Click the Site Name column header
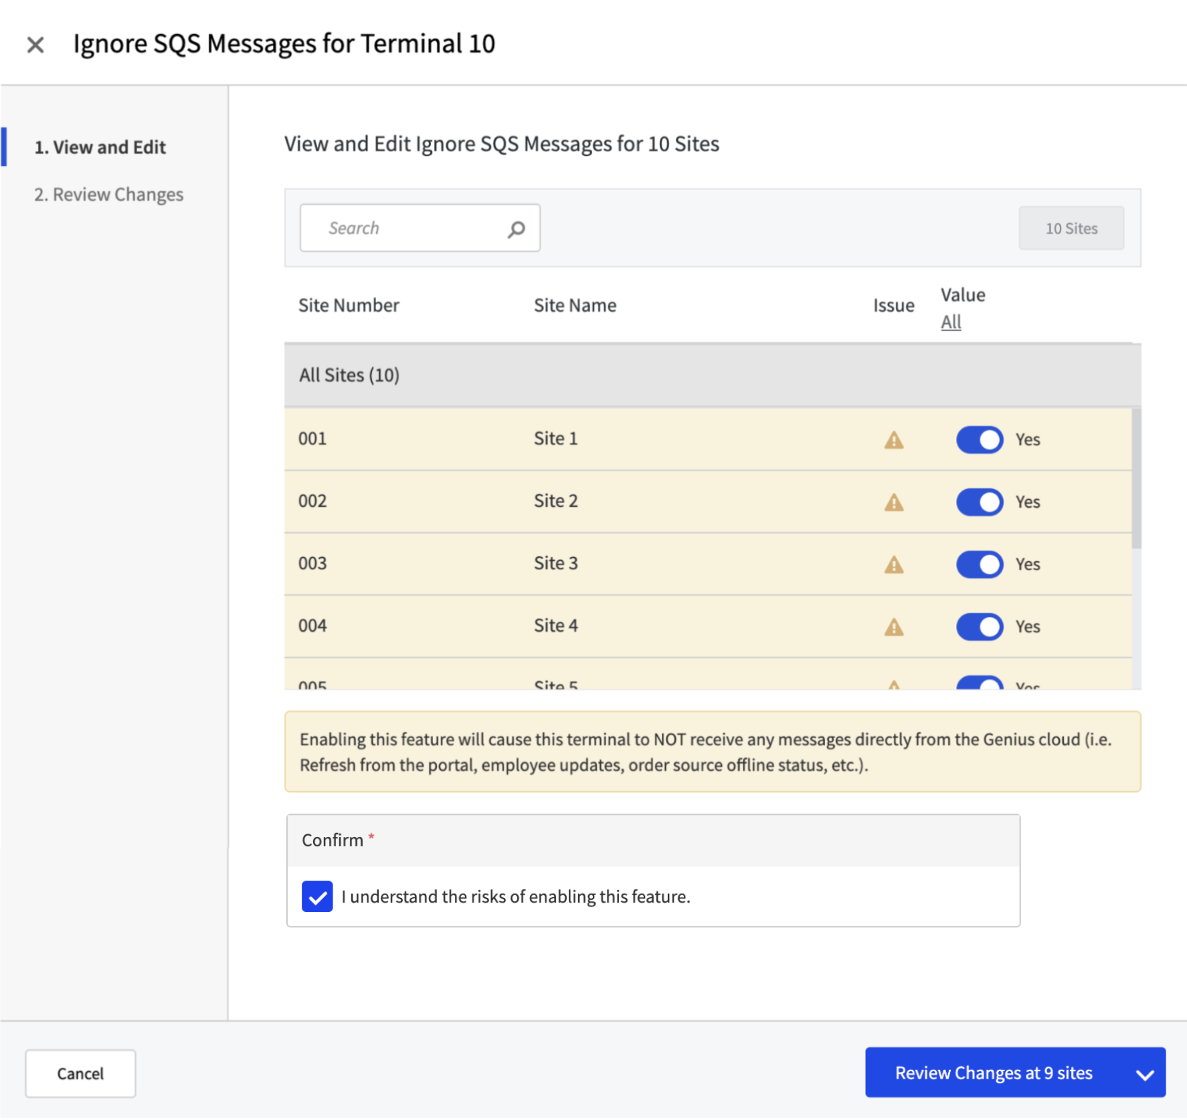The width and height of the screenshot is (1187, 1120). (575, 306)
